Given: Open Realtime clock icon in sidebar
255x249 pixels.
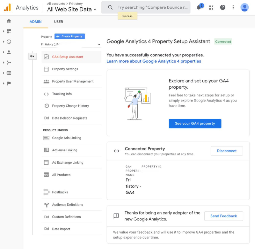Looking at the screenshot, I should (x=9, y=42).
